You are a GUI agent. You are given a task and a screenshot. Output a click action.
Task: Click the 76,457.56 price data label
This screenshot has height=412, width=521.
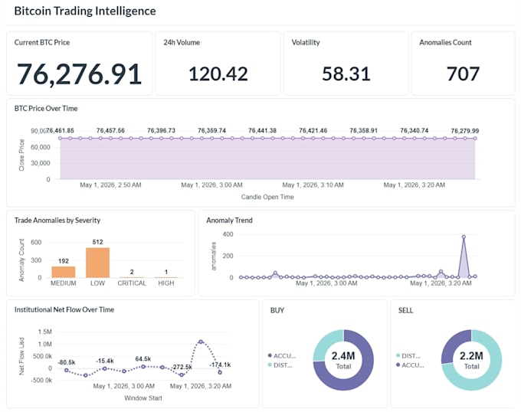pos(110,130)
